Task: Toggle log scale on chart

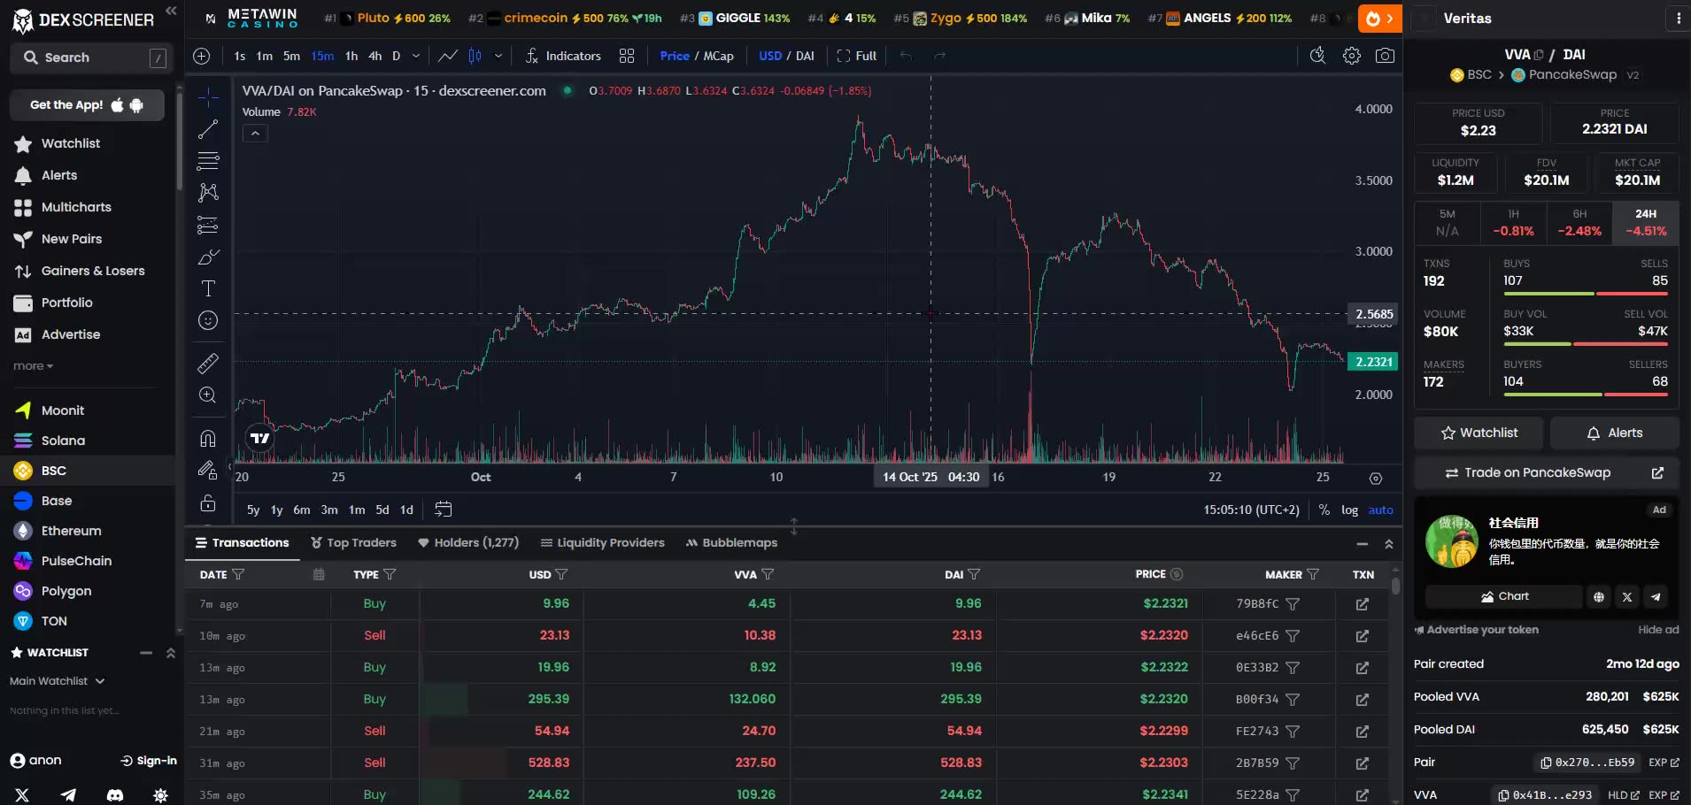Action: click(x=1350, y=510)
